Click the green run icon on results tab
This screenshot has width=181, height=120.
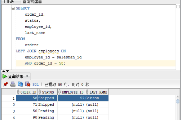pyautogui.click(x=5, y=76)
